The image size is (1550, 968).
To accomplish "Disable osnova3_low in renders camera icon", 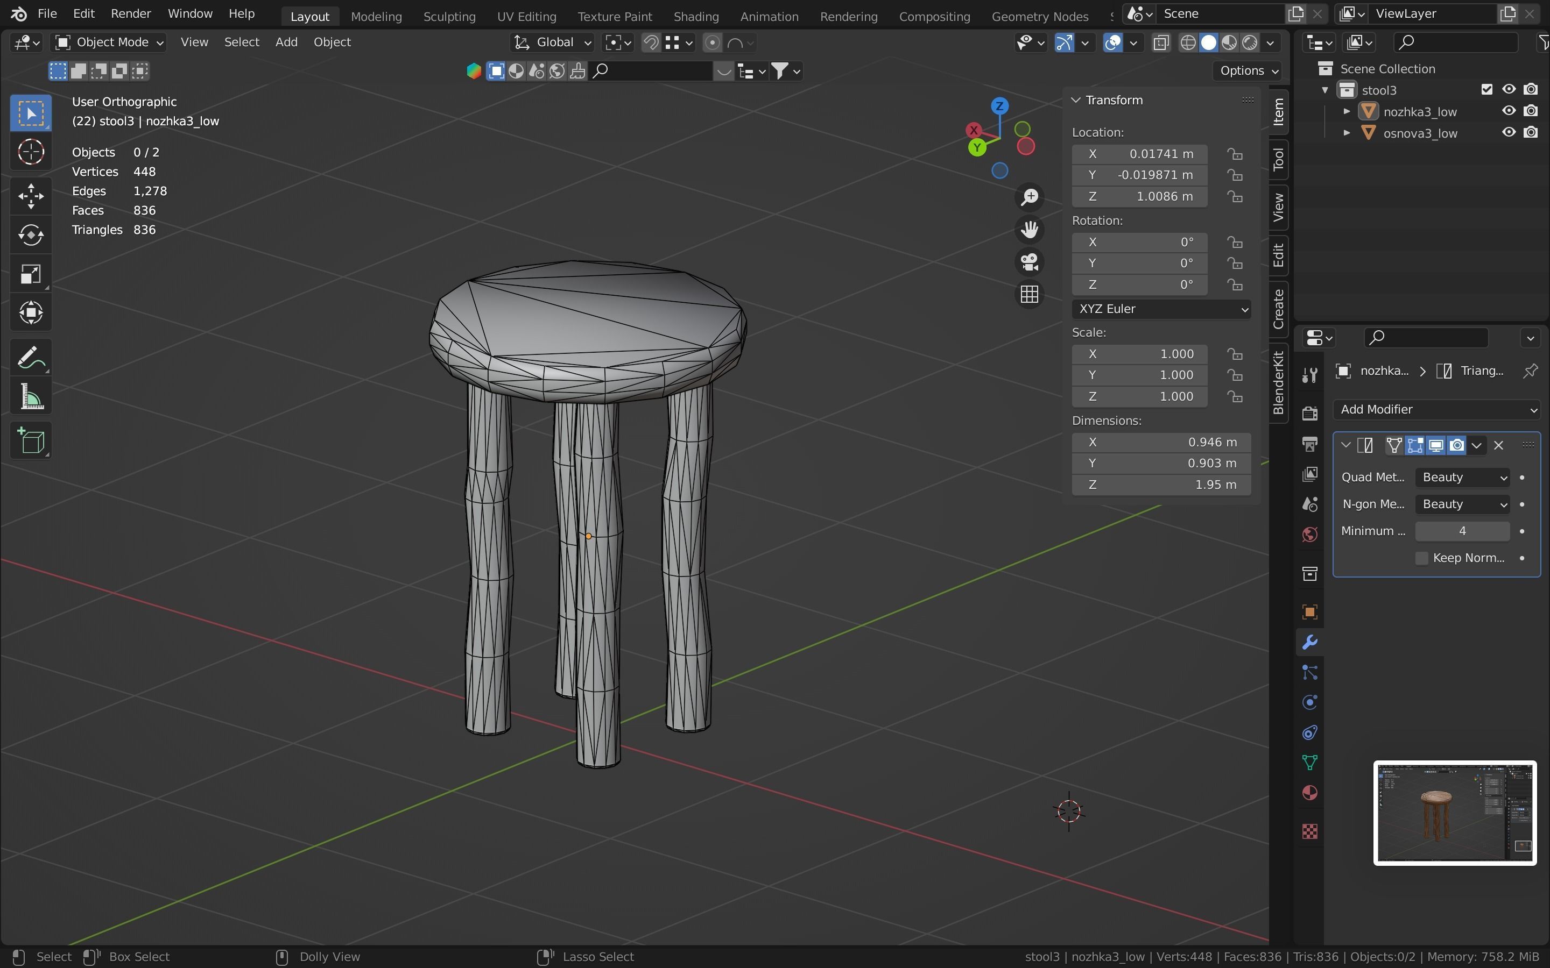I will [x=1531, y=132].
